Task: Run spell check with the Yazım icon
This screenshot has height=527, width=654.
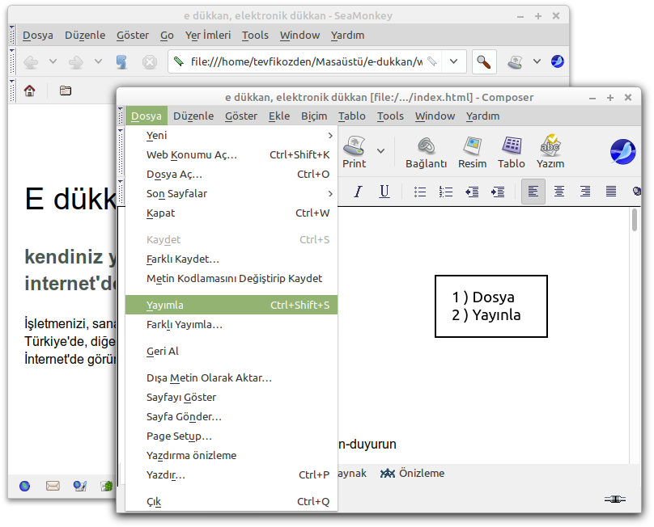Action: (x=550, y=151)
